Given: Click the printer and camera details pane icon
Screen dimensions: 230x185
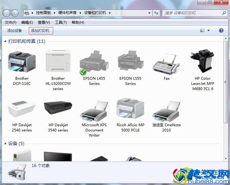Looking at the screenshot, I should [x=18, y=172].
